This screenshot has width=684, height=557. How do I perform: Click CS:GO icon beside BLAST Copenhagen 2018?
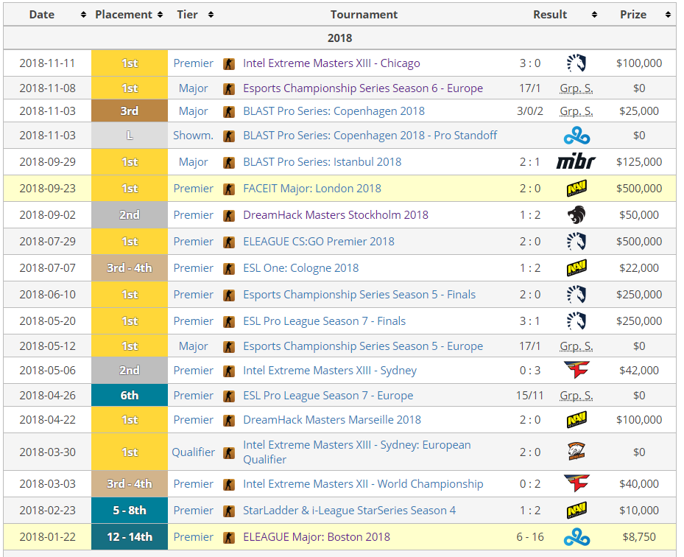click(229, 112)
